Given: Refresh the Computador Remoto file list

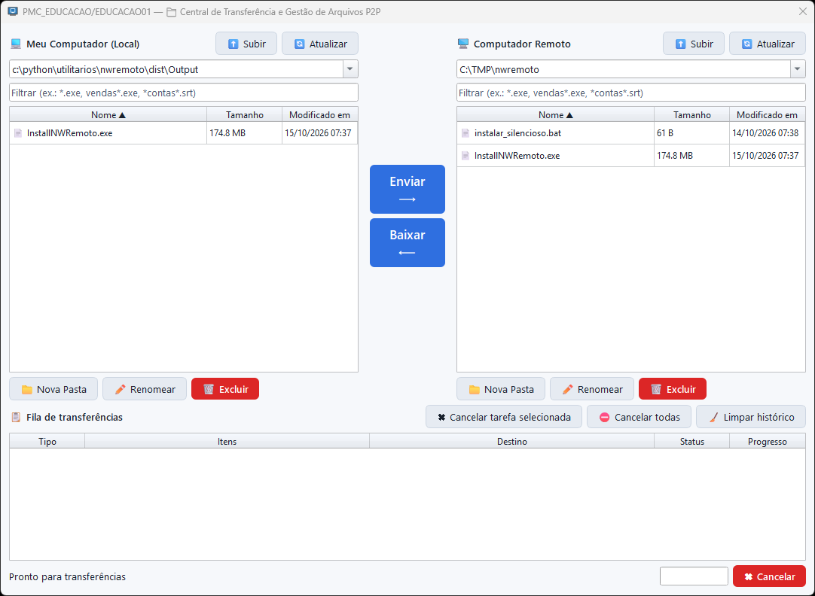Looking at the screenshot, I should click(768, 44).
